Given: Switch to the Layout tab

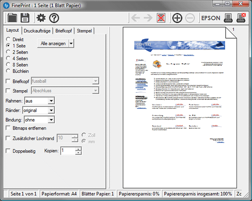Looking at the screenshot, I should [12, 30].
